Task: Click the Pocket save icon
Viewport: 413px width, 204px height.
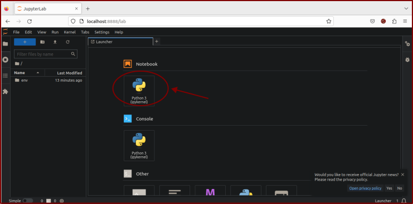Action: (x=372, y=21)
